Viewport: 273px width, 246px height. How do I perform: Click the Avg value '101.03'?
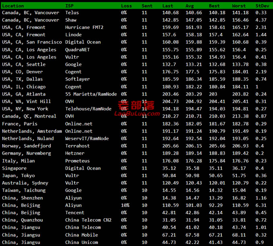(194, 205)
